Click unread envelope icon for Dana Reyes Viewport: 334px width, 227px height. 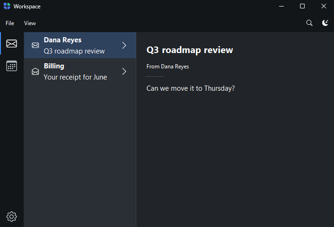click(35, 45)
